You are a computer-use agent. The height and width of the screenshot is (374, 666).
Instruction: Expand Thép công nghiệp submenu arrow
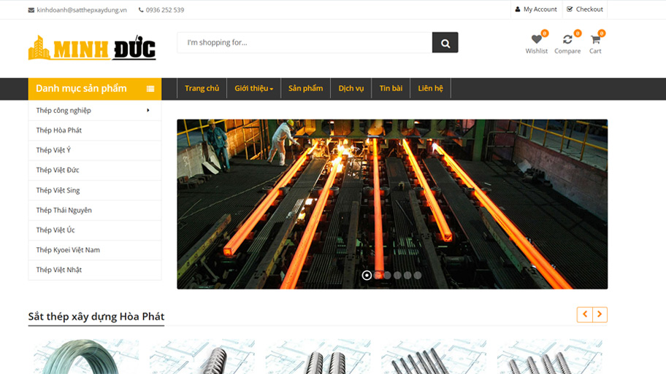(x=148, y=110)
